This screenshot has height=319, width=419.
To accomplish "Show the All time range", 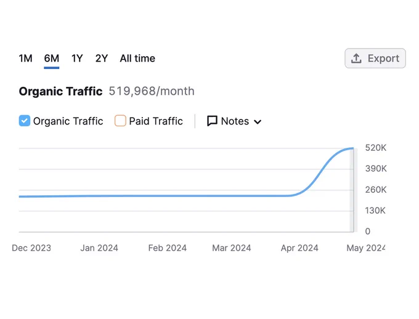I will (137, 59).
